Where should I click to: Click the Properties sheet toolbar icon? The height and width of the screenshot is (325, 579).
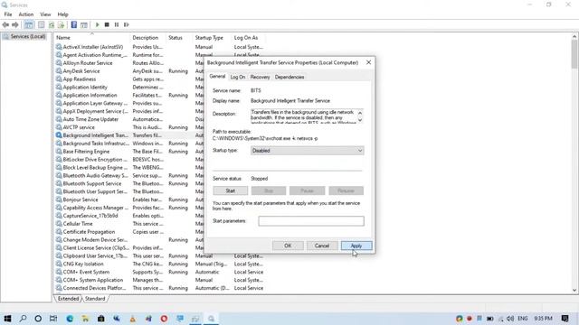coord(42,24)
